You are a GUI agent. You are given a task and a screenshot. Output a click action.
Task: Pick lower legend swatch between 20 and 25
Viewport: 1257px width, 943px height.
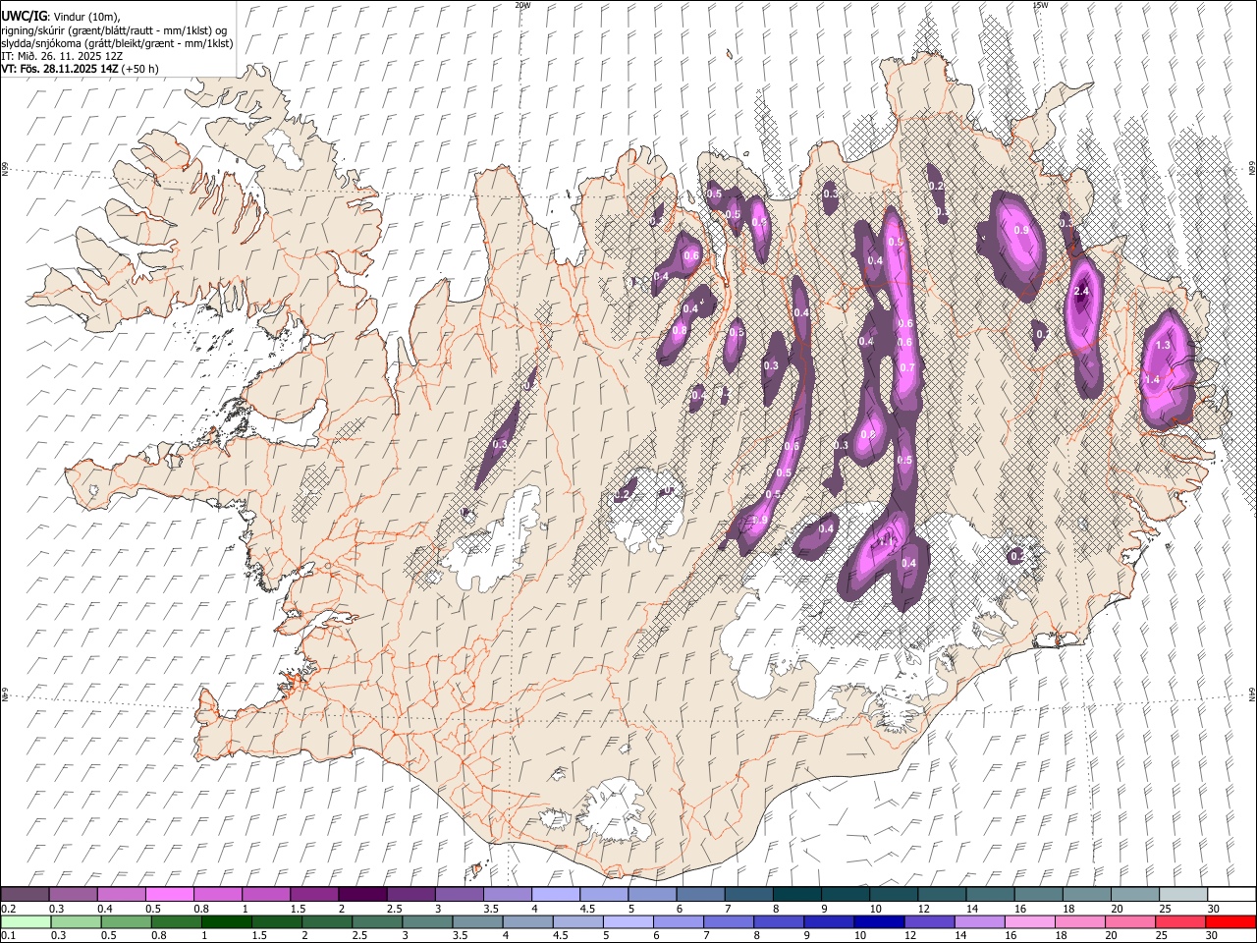click(1129, 921)
